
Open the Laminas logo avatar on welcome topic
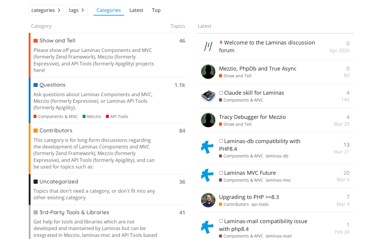(x=208, y=47)
